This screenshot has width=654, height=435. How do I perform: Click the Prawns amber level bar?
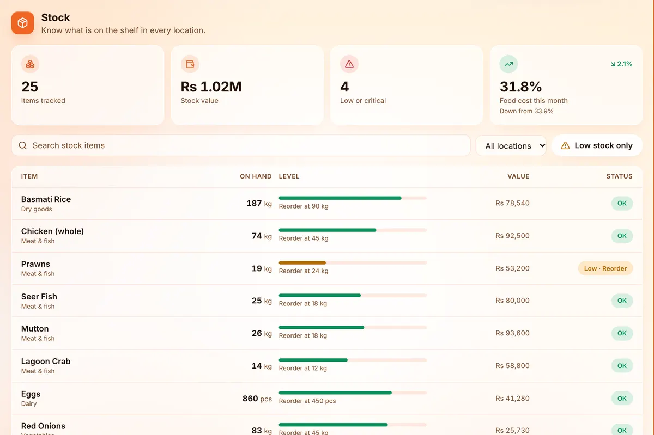[x=353, y=263]
